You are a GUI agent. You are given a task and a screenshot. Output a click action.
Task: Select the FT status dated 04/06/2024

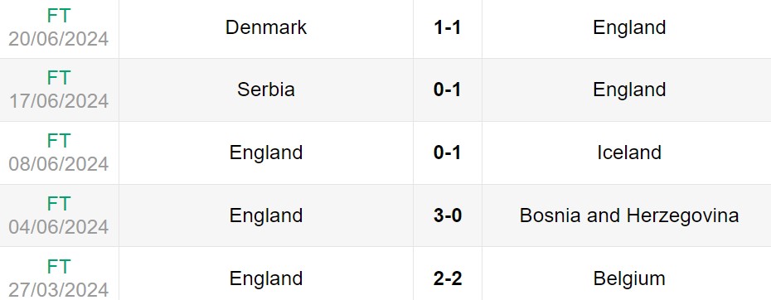tap(59, 204)
